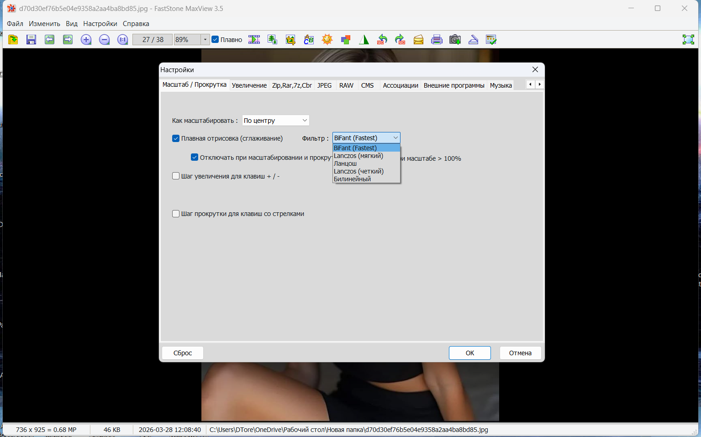This screenshot has width=701, height=437.
Task: Start slideshow with the filmstrip icon
Action: click(254, 40)
